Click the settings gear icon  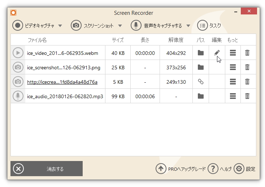pos(239,169)
